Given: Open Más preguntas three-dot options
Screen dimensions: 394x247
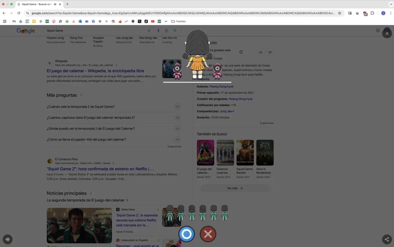Looking at the screenshot, I should coord(81,95).
